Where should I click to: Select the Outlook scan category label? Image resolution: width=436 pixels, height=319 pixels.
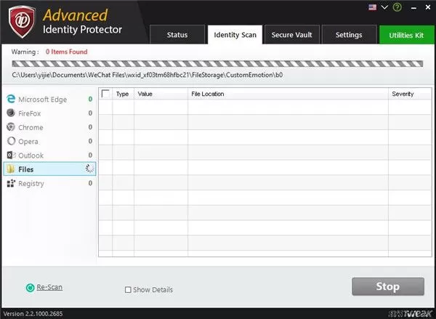pos(31,156)
